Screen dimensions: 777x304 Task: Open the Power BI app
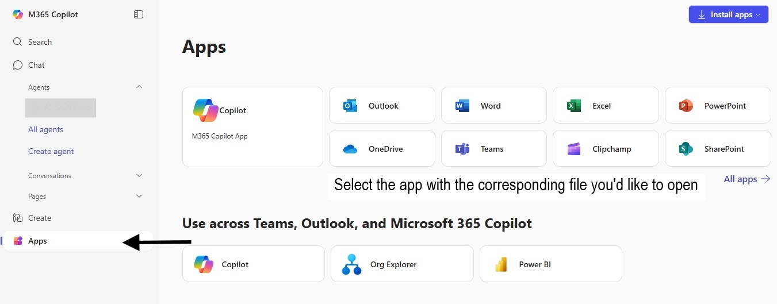(550, 264)
